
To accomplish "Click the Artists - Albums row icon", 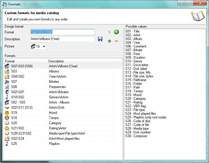I will pos(7,102).
